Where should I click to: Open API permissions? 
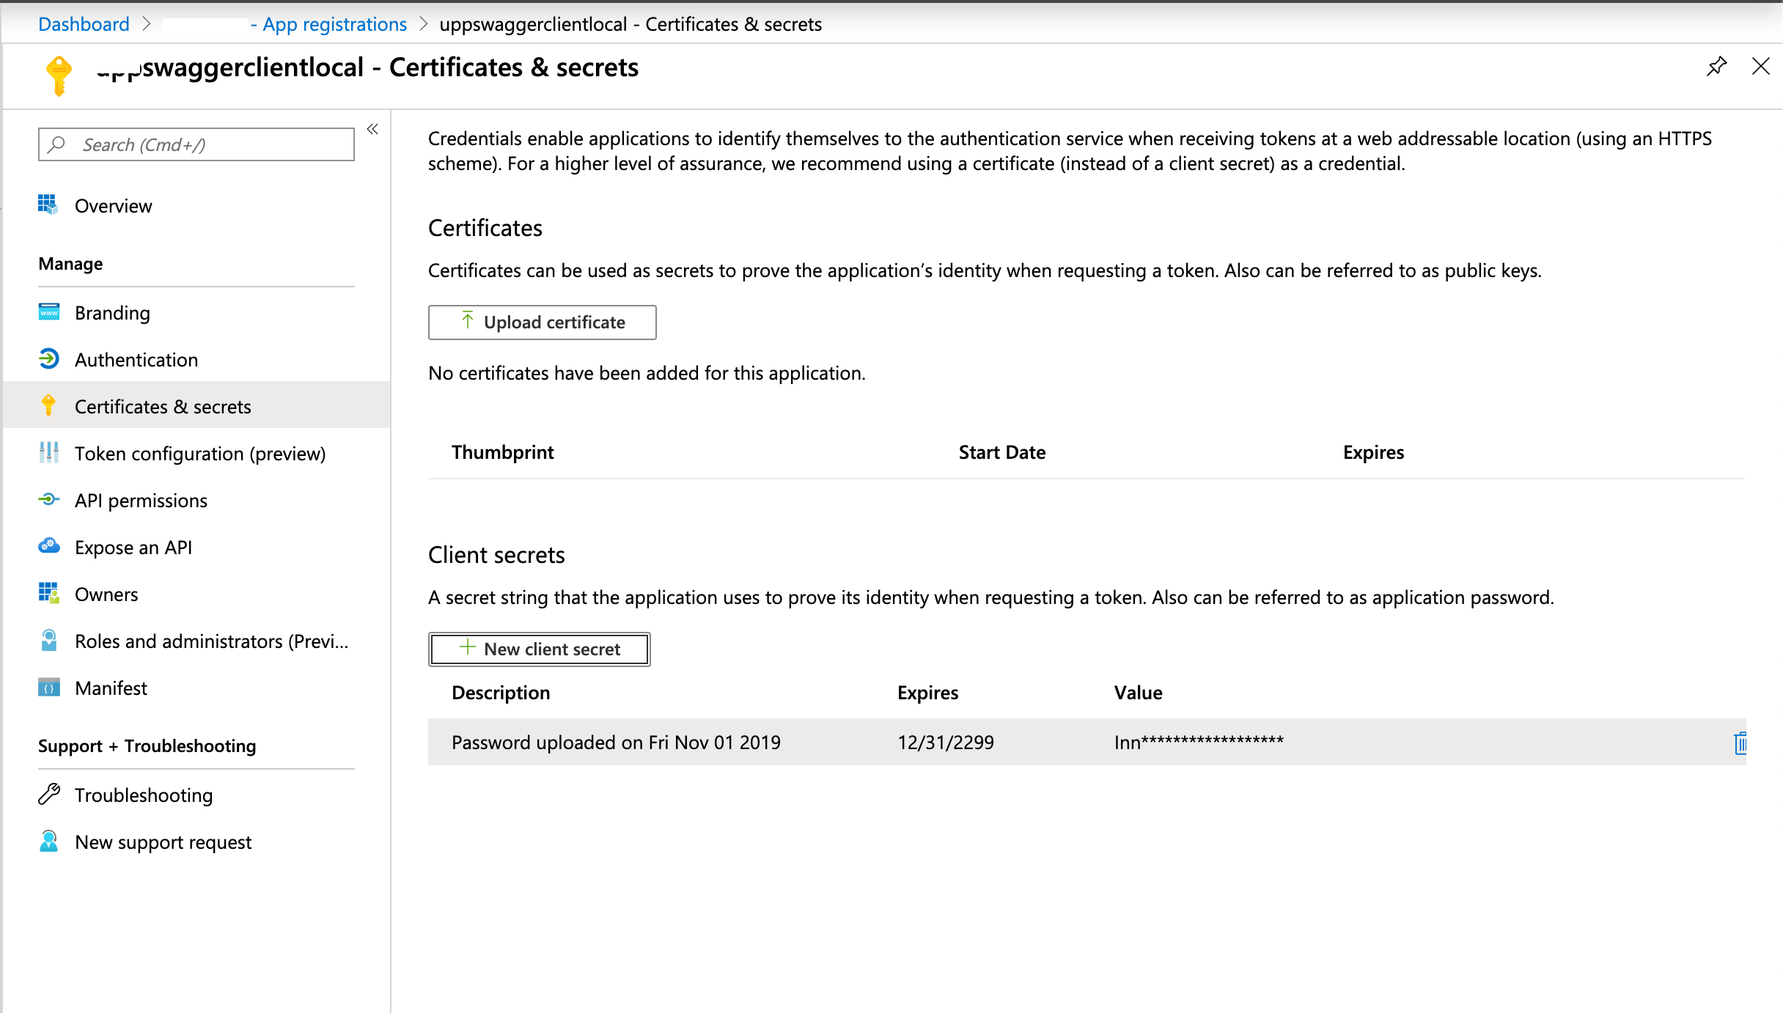click(x=141, y=500)
